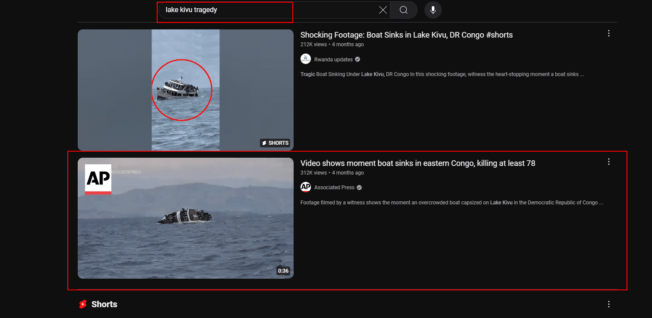Open 'Video shows moment boat sinks' title
This screenshot has width=652, height=318.
(418, 163)
